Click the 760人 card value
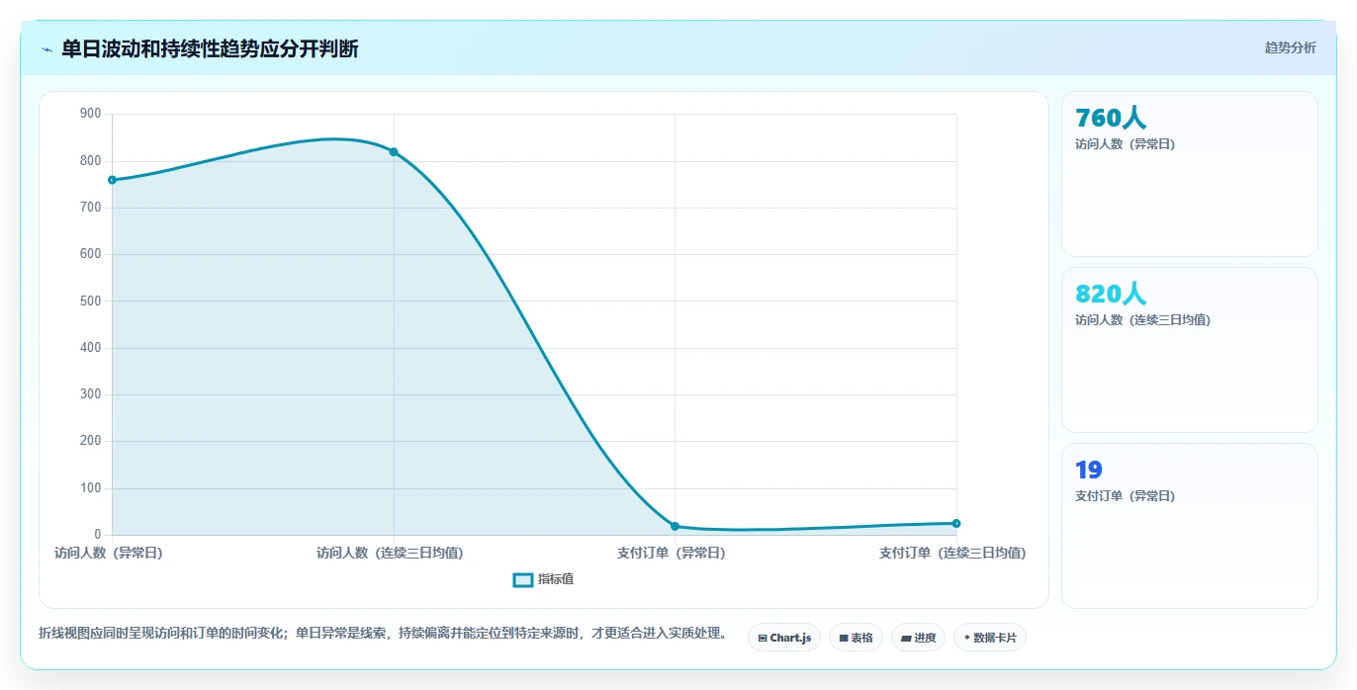Image resolution: width=1357 pixels, height=690 pixels. pos(1111,118)
